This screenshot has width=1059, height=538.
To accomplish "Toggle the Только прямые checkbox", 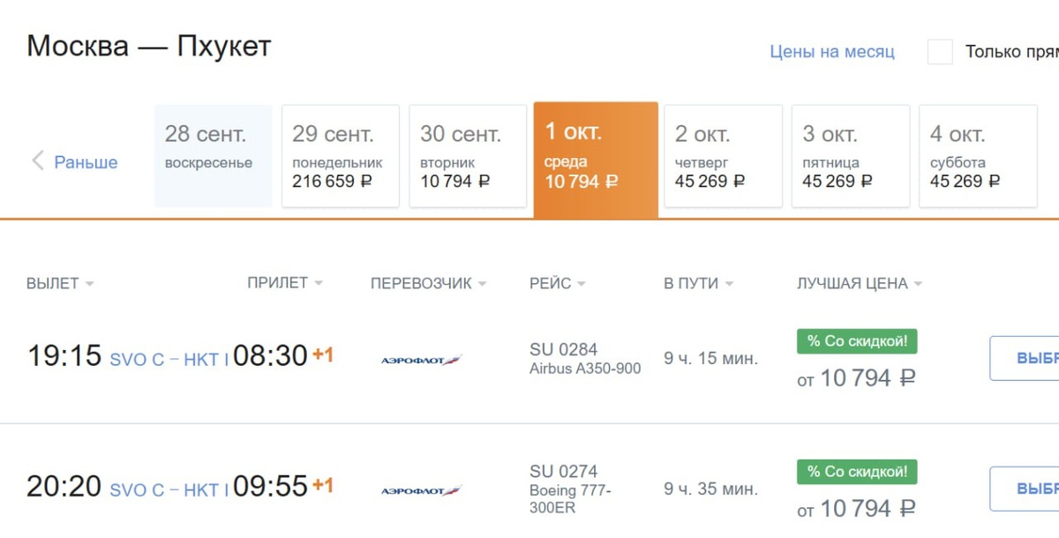I will (940, 52).
